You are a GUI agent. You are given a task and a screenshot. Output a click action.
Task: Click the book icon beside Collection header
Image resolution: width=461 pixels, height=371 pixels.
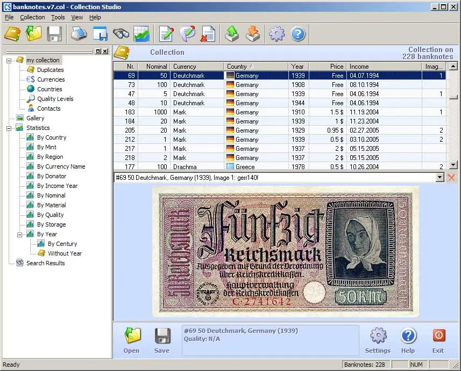pos(122,53)
